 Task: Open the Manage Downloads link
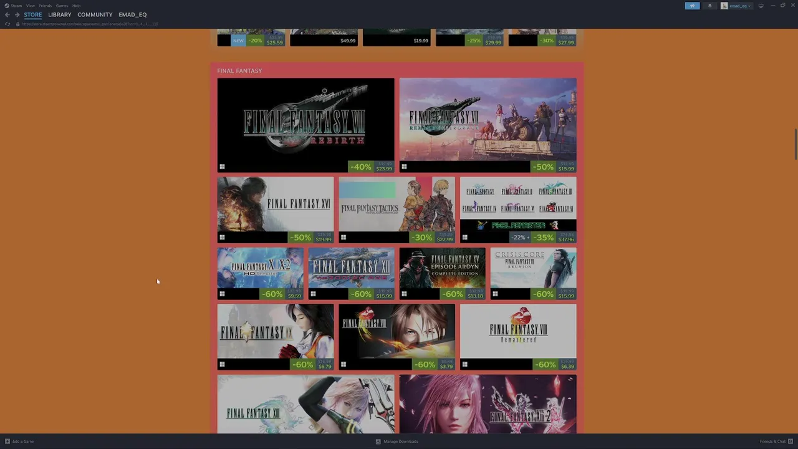[x=401, y=442]
